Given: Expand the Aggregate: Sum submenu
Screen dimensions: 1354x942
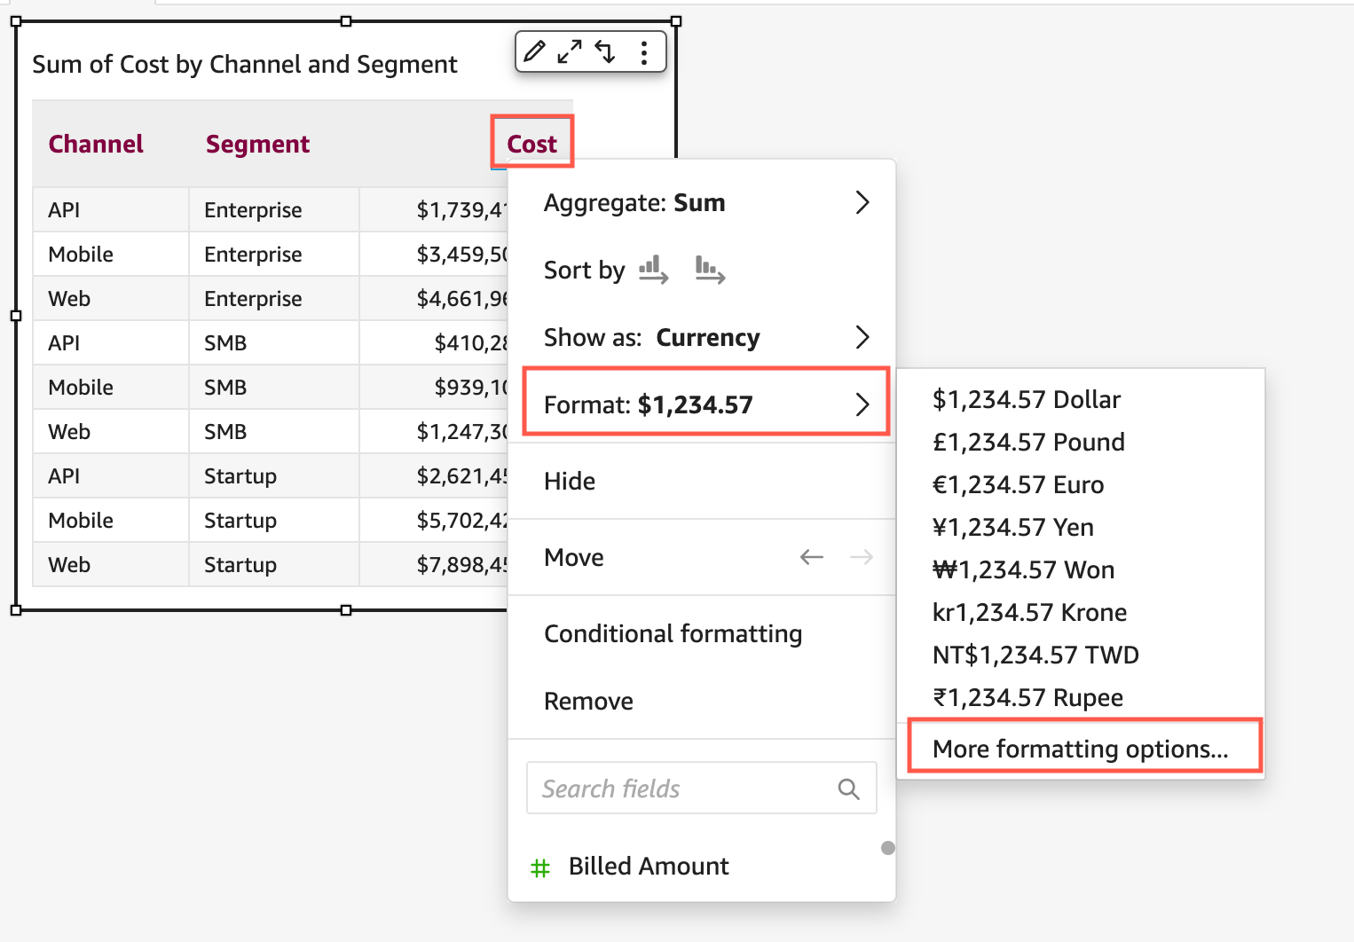Looking at the screenshot, I should [x=862, y=202].
